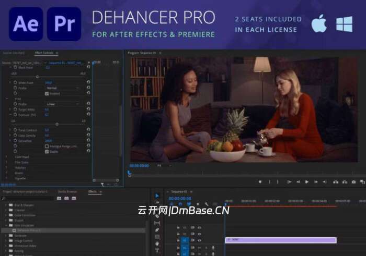Select the Selection tool arrow
The image size is (366, 256).
tap(157, 196)
